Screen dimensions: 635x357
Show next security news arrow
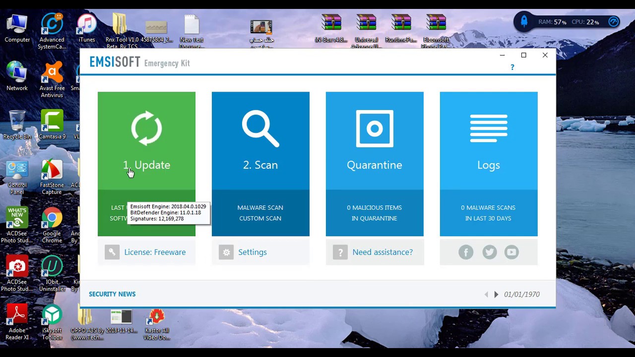(496, 295)
